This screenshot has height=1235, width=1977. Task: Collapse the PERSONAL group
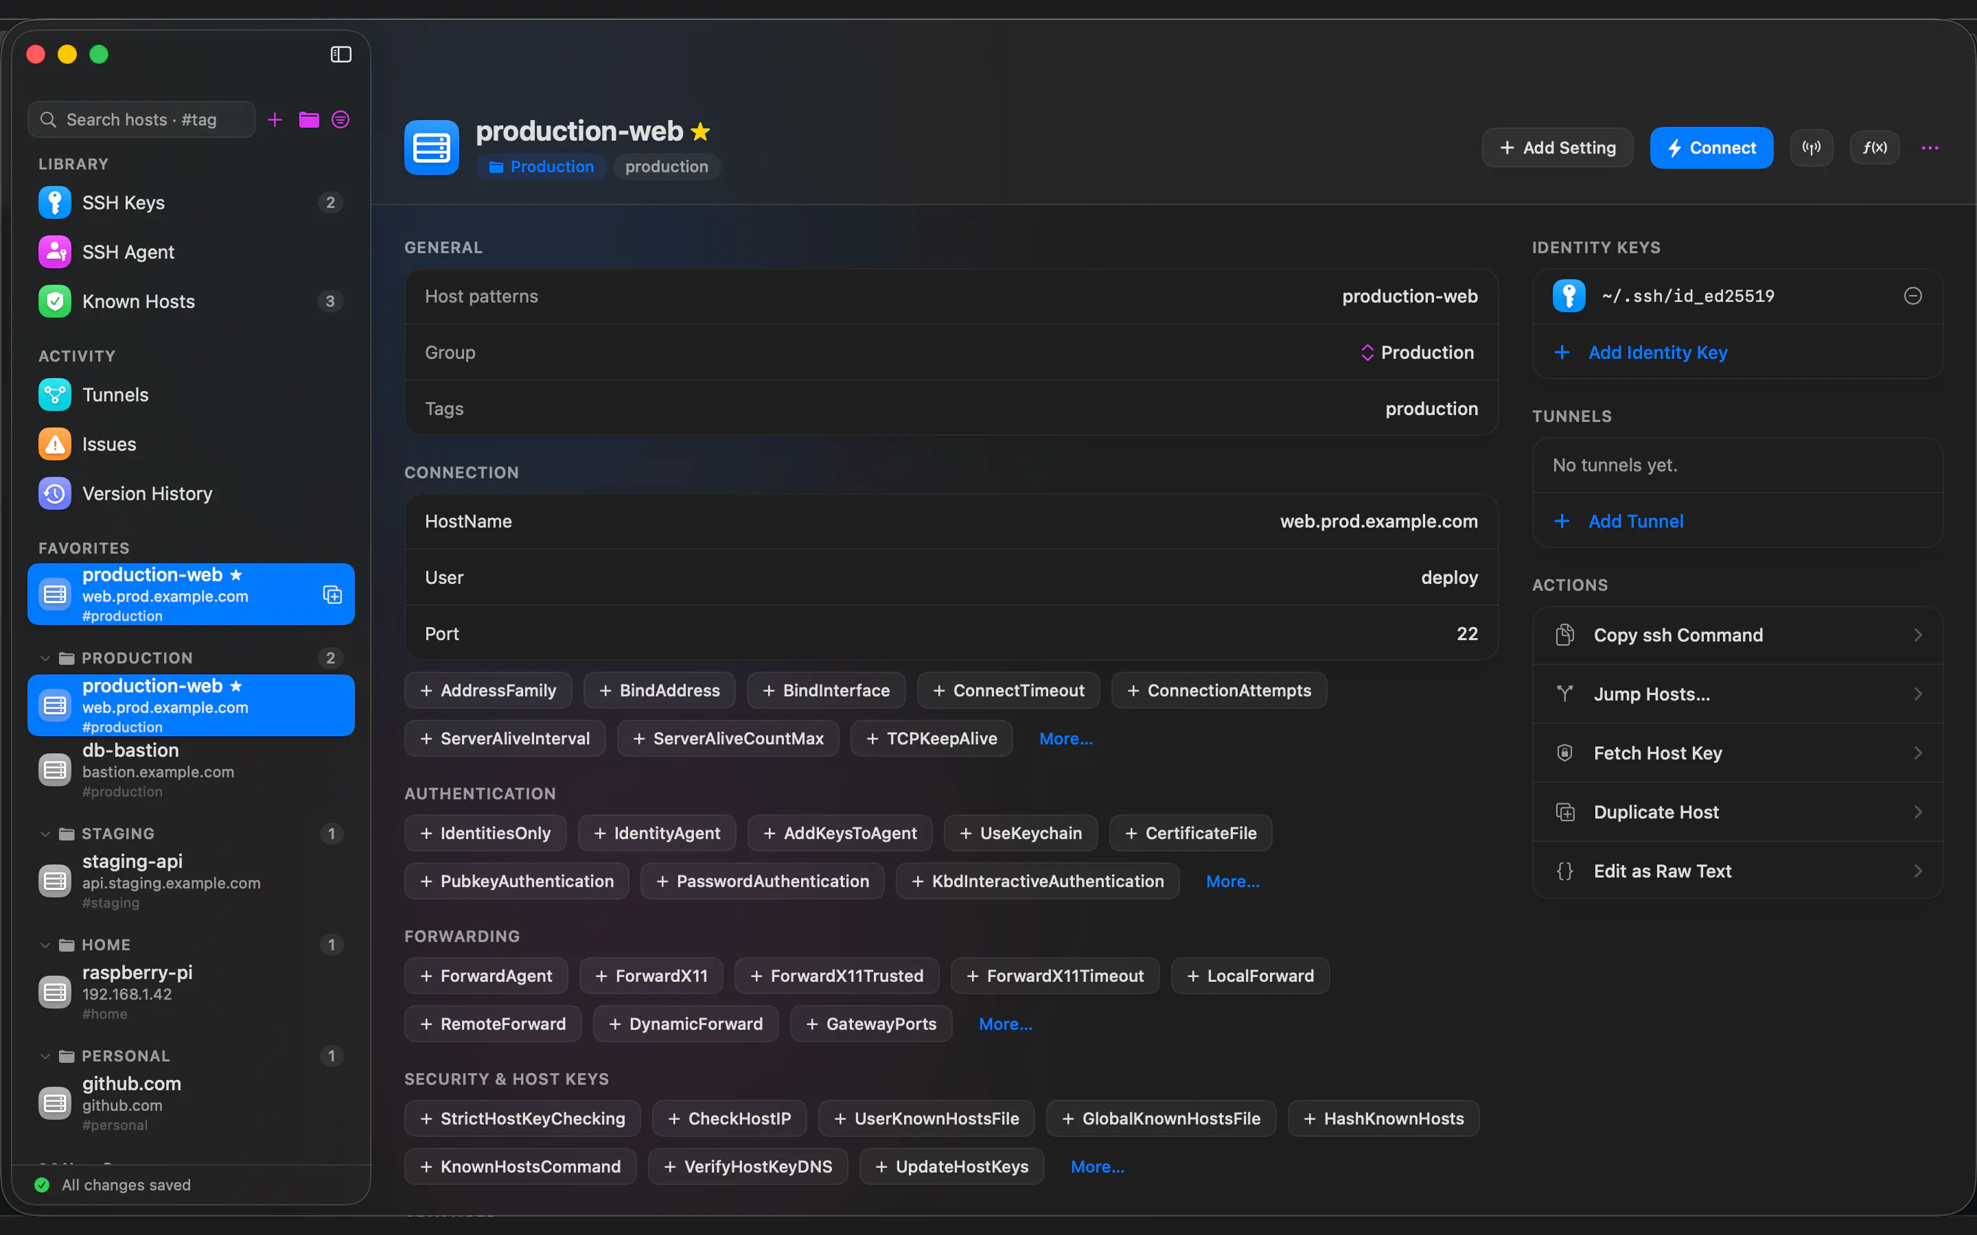(45, 1055)
